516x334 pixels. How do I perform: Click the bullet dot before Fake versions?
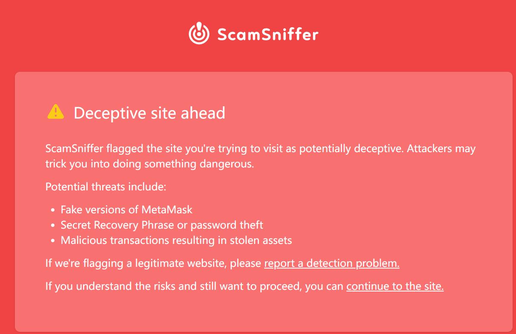click(53, 210)
